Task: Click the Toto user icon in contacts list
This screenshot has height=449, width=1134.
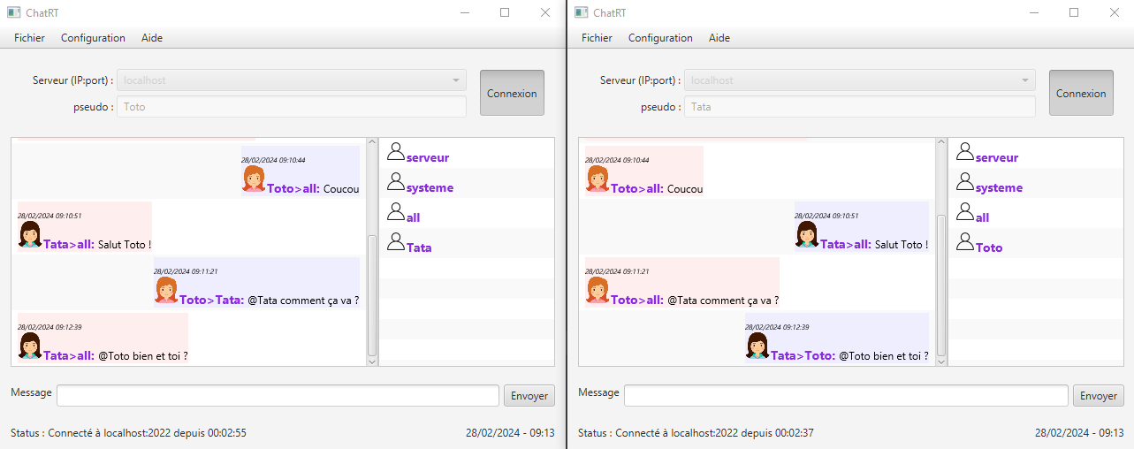Action: (964, 242)
